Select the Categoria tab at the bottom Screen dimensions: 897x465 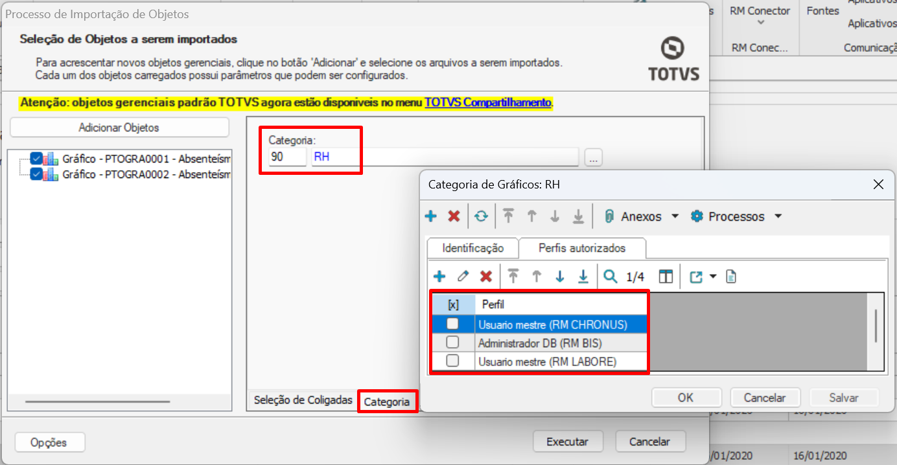(x=387, y=402)
